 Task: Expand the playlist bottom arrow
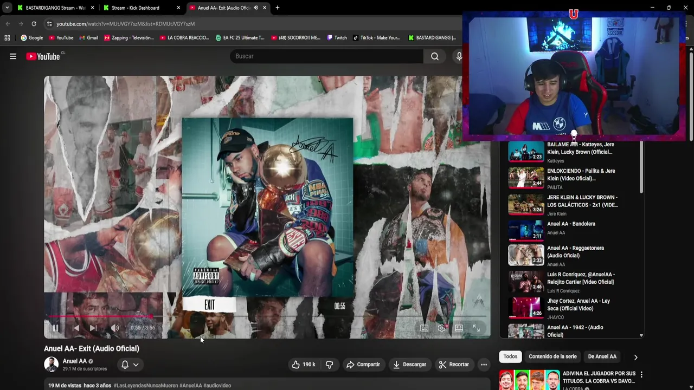click(x=641, y=336)
